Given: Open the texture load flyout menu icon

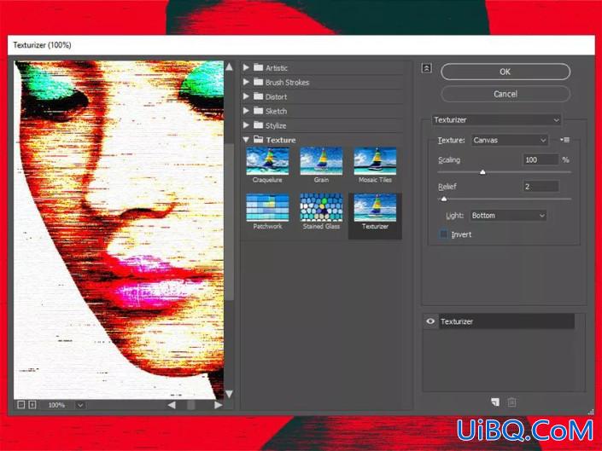Looking at the screenshot, I should 564,140.
